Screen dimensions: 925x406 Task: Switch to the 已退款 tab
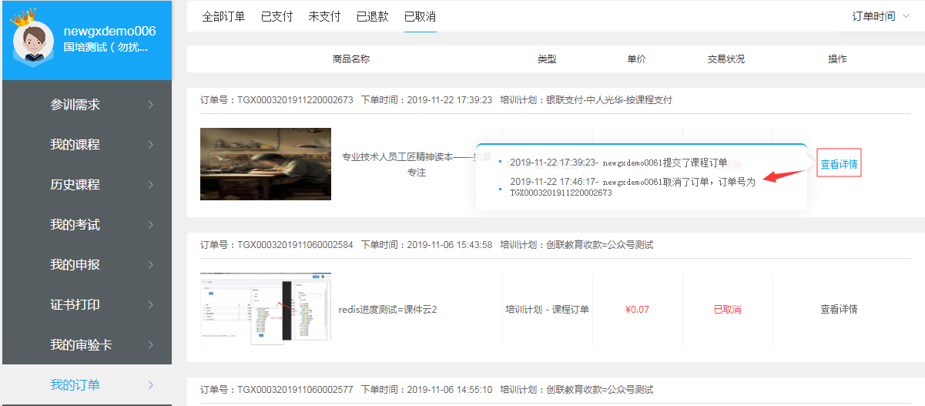click(x=373, y=16)
